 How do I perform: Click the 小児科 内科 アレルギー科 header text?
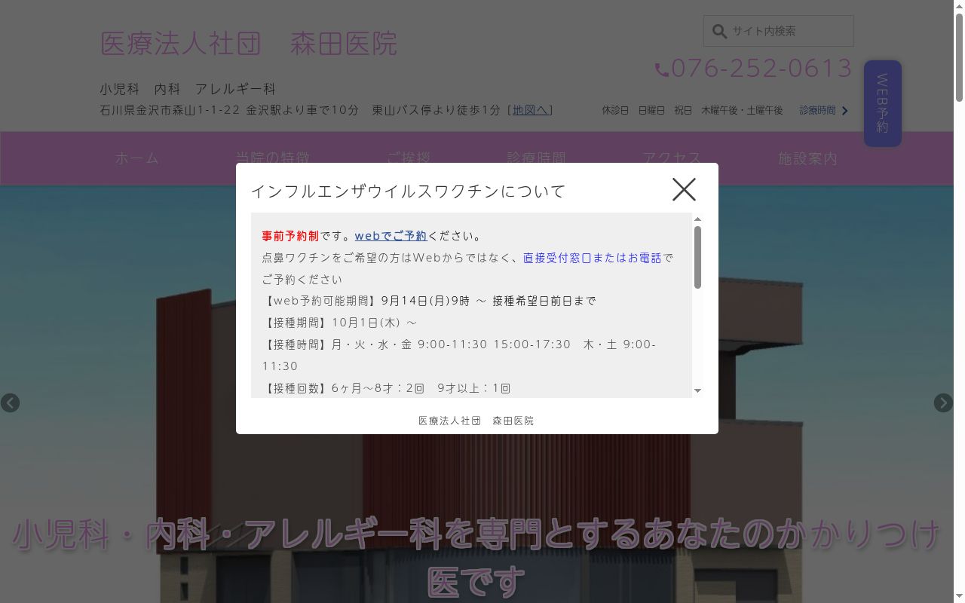(188, 89)
